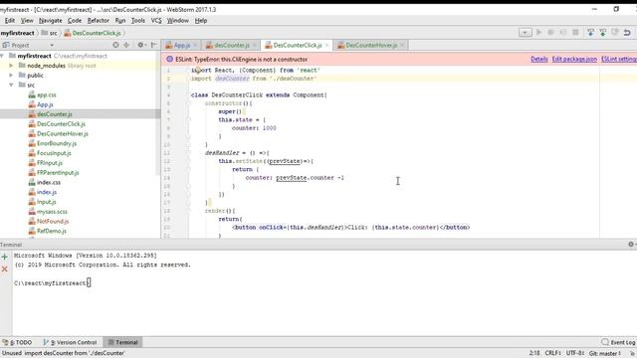The width and height of the screenshot is (637, 358).
Task: Click the VCS Update Project blue arrow icon
Action: pyautogui.click(x=590, y=33)
